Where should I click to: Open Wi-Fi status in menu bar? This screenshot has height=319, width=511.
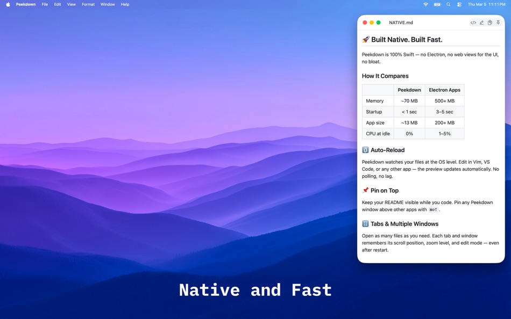point(425,4)
